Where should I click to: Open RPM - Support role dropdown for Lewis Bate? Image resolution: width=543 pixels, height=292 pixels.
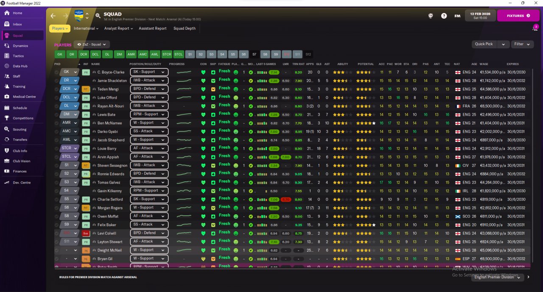tap(149, 114)
